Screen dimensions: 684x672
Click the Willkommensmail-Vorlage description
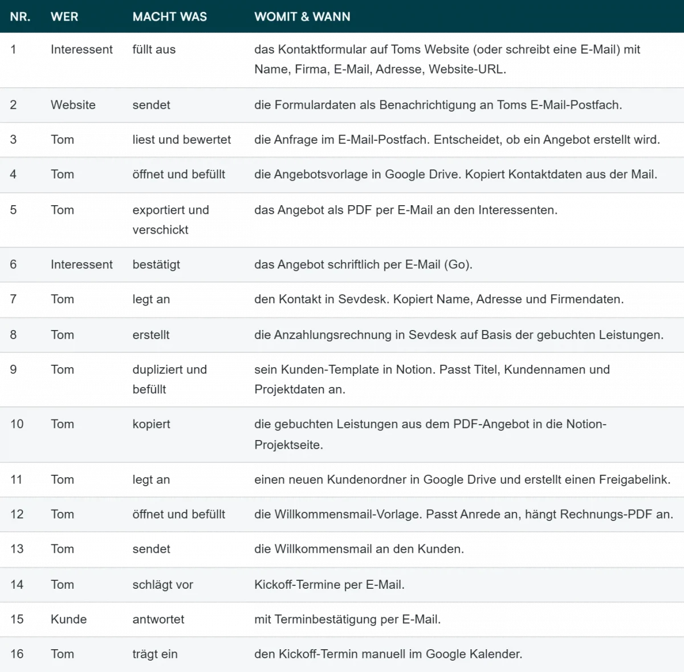click(463, 515)
